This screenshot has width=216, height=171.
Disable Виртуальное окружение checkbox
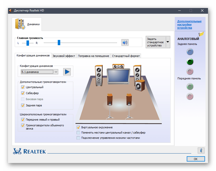click(x=78, y=128)
